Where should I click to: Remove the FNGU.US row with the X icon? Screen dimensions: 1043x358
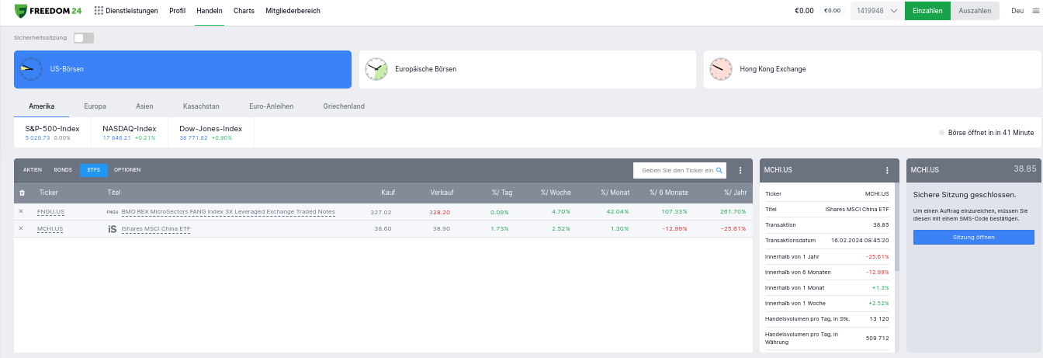[21, 211]
